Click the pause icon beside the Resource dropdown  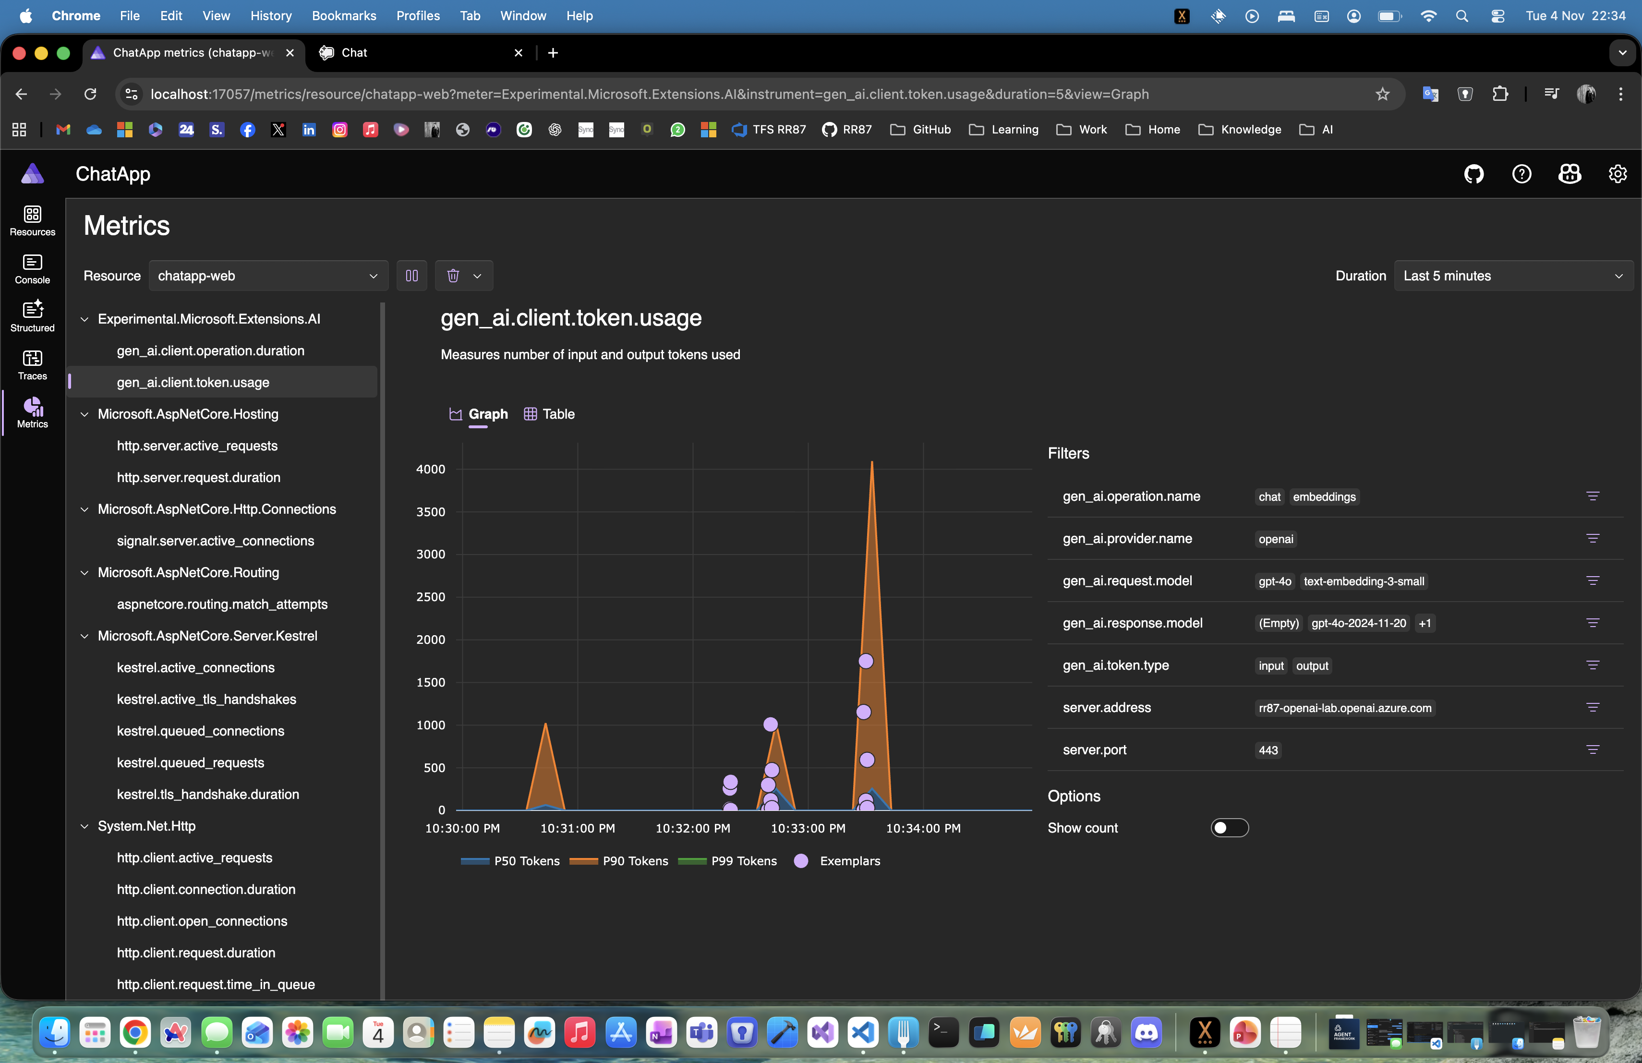pos(412,276)
